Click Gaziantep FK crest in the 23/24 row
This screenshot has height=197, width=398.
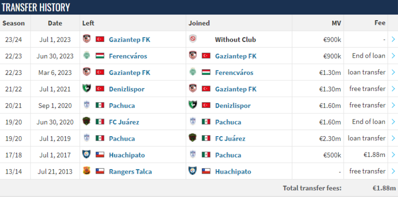pos(87,39)
